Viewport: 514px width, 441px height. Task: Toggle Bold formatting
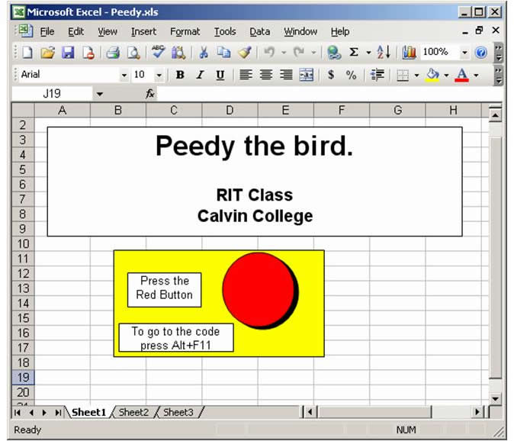tap(180, 75)
